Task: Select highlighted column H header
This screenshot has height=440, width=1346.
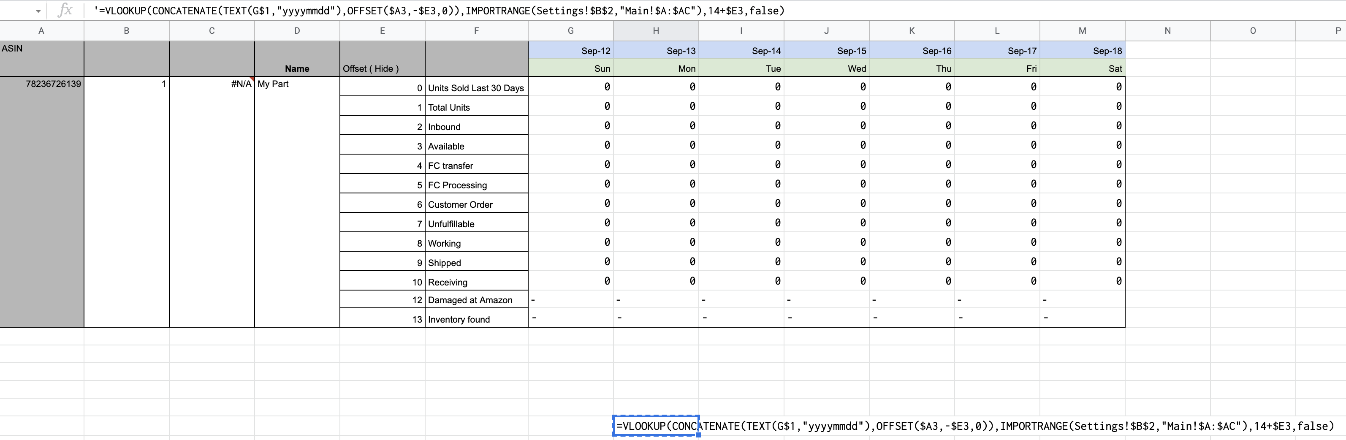Action: [x=656, y=31]
